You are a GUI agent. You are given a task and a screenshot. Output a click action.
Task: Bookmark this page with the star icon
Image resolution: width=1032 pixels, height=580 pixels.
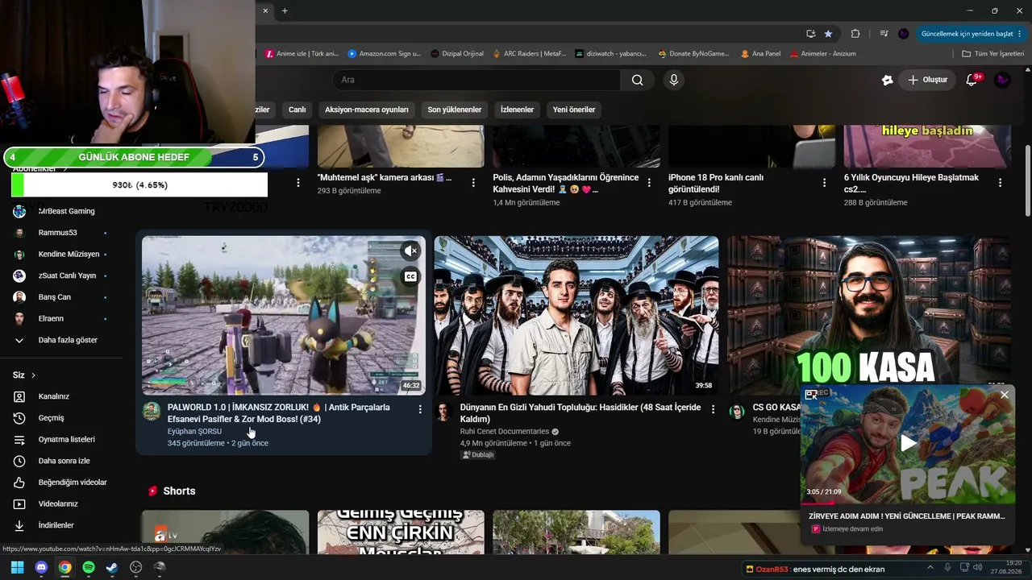coord(828,34)
